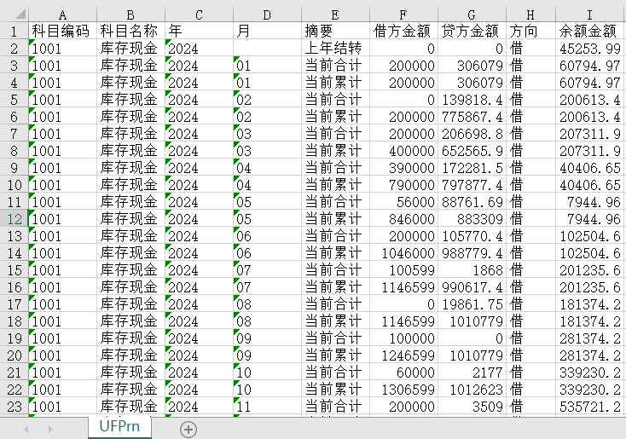Screen dimensions: 626x439
Task: Select debit cell 1046000
Action: pyautogui.click(x=404, y=253)
